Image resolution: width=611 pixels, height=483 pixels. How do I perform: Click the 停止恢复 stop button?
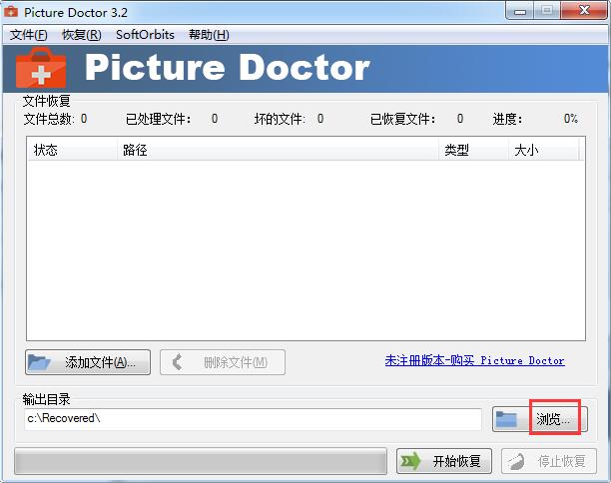pos(549,461)
